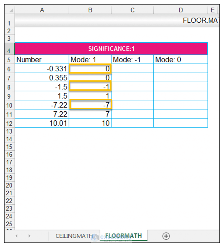
Task: Select column D header
Action: tap(181, 10)
